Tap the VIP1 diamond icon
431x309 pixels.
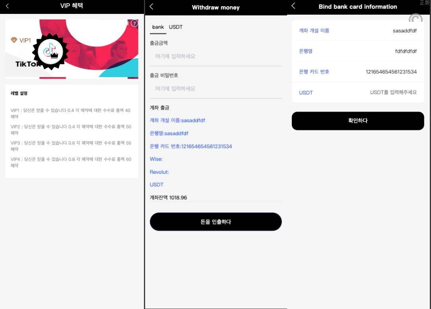coord(14,40)
